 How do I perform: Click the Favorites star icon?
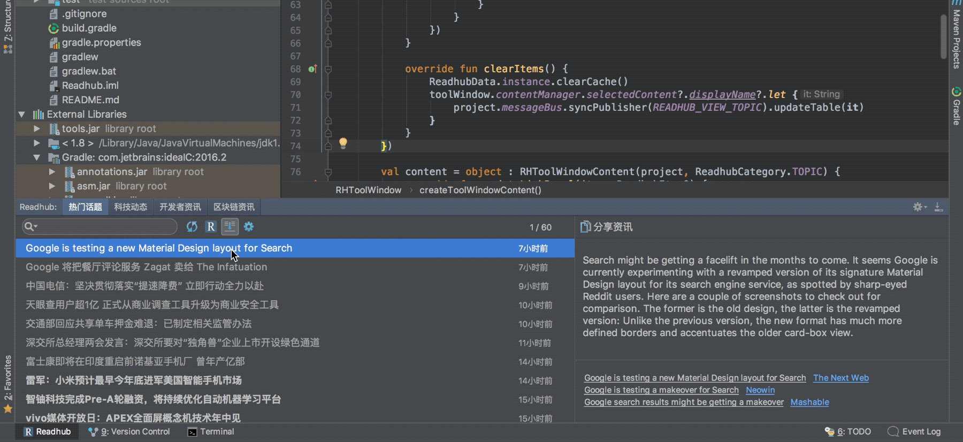(x=7, y=409)
